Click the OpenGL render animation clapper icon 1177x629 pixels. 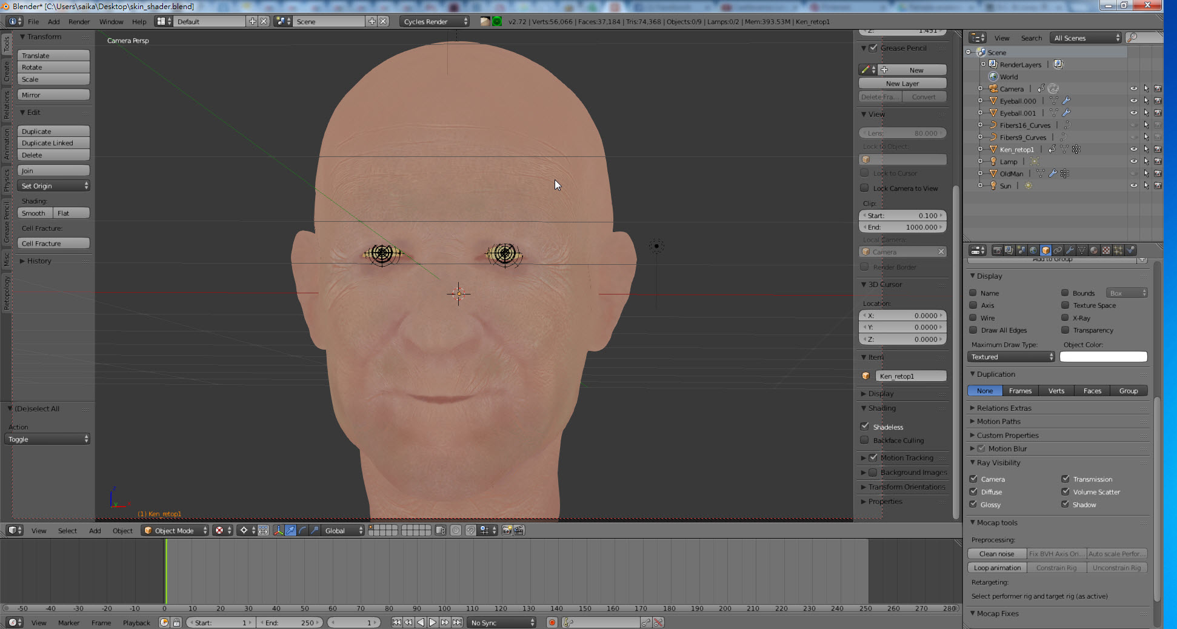click(519, 530)
